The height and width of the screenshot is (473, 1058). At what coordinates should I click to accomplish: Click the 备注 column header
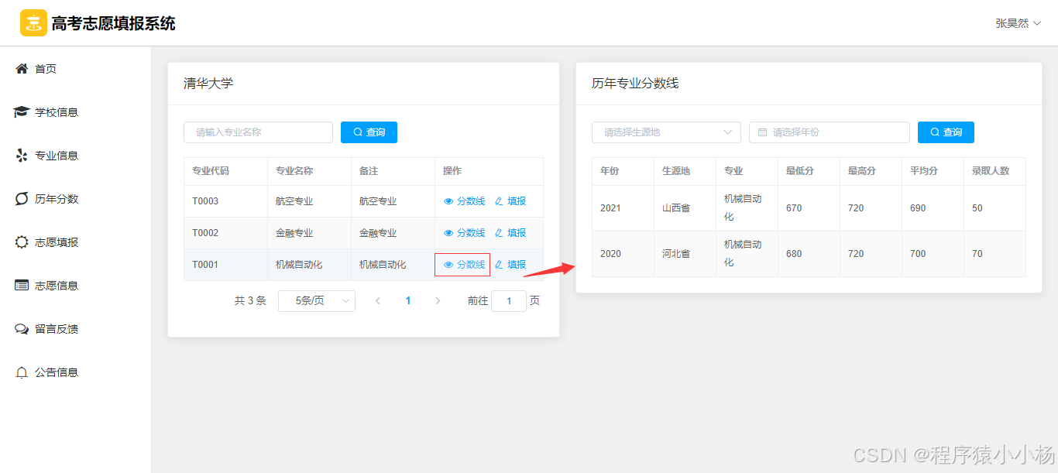393,171
